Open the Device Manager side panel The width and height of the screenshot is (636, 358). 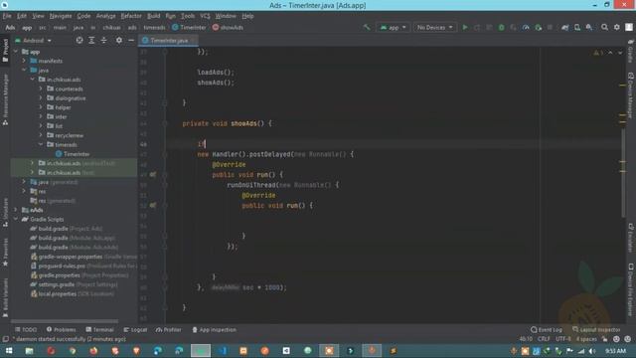coord(631,95)
